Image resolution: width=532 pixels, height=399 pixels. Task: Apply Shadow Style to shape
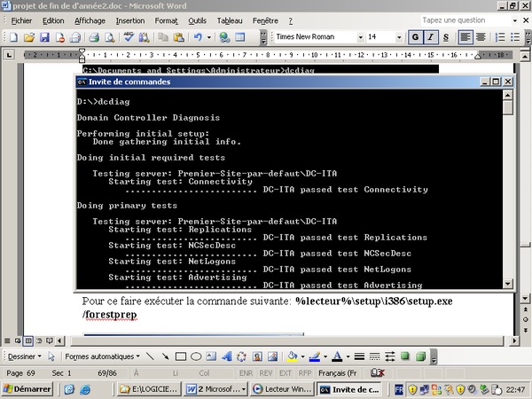tap(405, 356)
